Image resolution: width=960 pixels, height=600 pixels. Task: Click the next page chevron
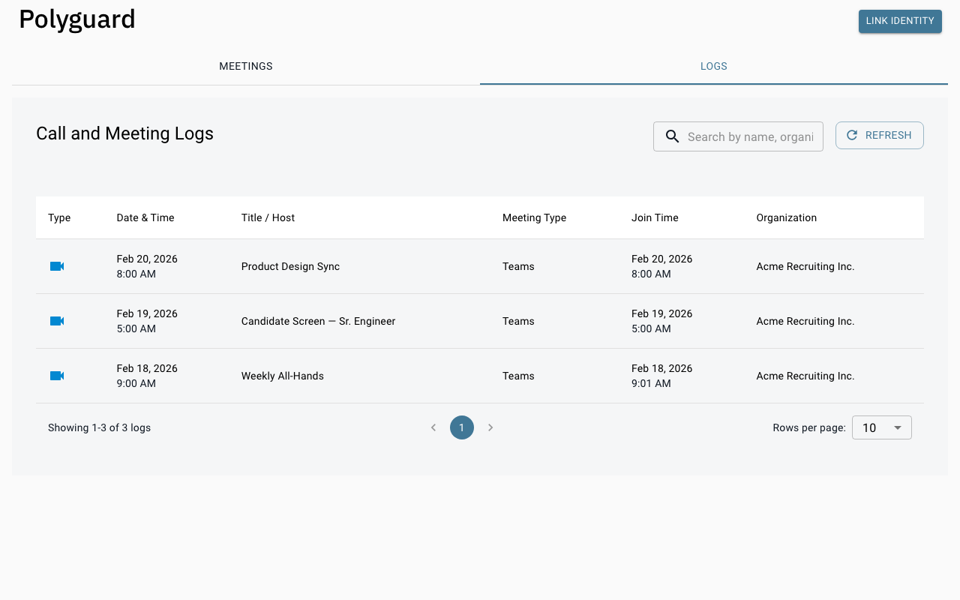490,427
